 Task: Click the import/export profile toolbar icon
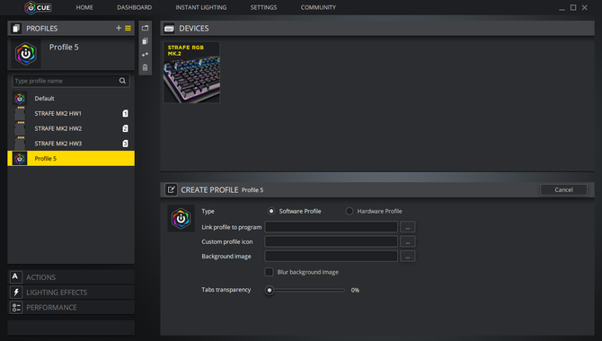(146, 28)
